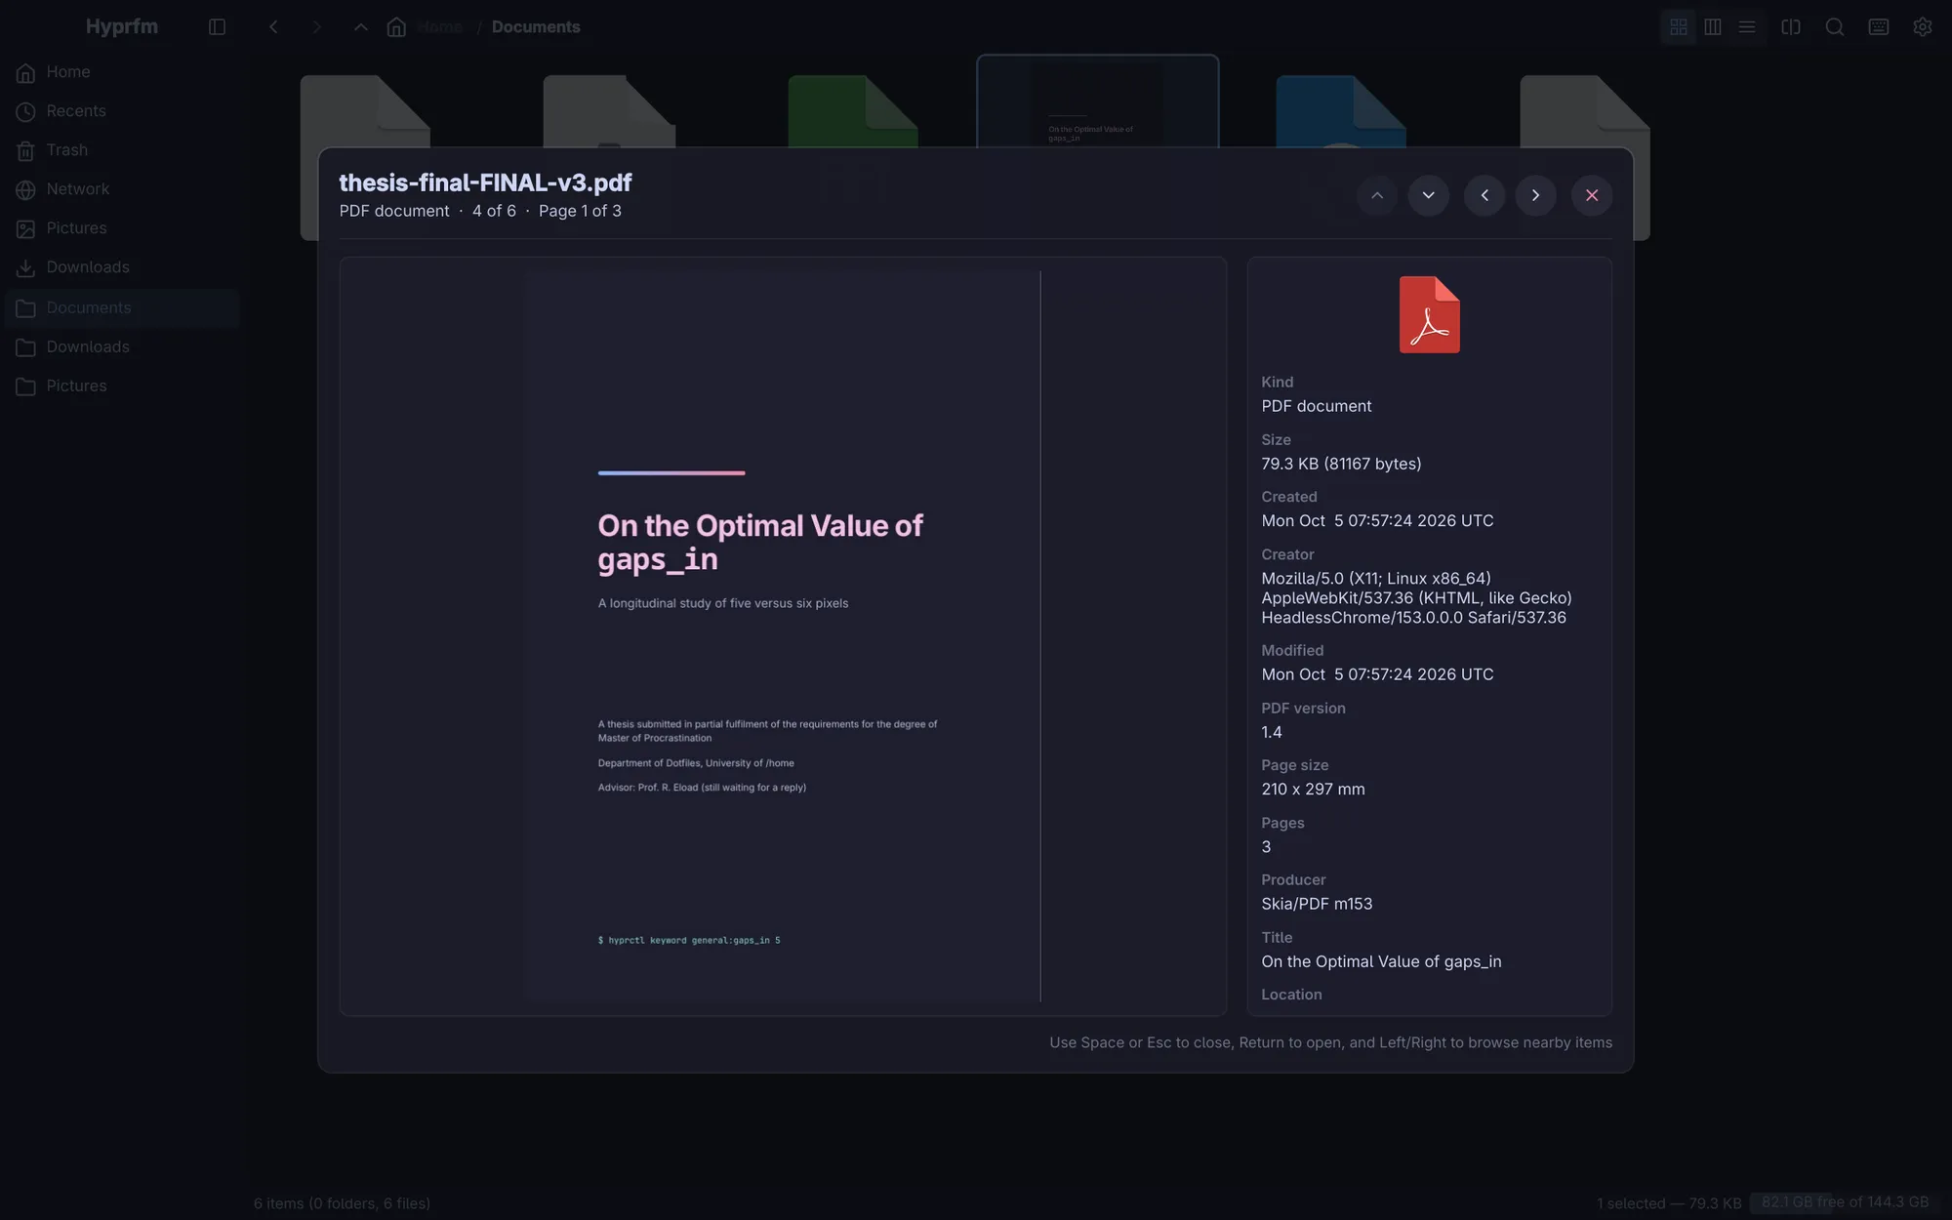Open Recents in sidebar
The height and width of the screenshot is (1220, 1952).
[x=122, y=111]
